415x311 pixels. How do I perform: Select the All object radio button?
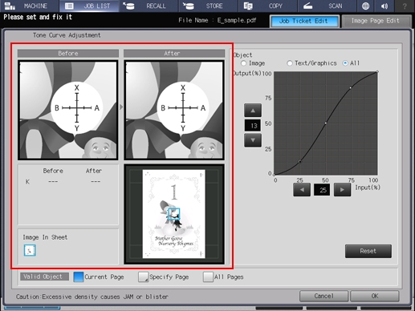(x=345, y=63)
